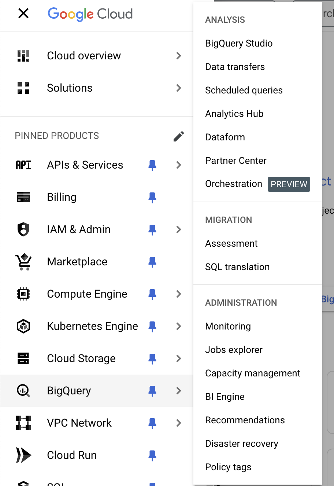
Task: Expand APIs & Services submenu chevron
Action: pos(179,165)
